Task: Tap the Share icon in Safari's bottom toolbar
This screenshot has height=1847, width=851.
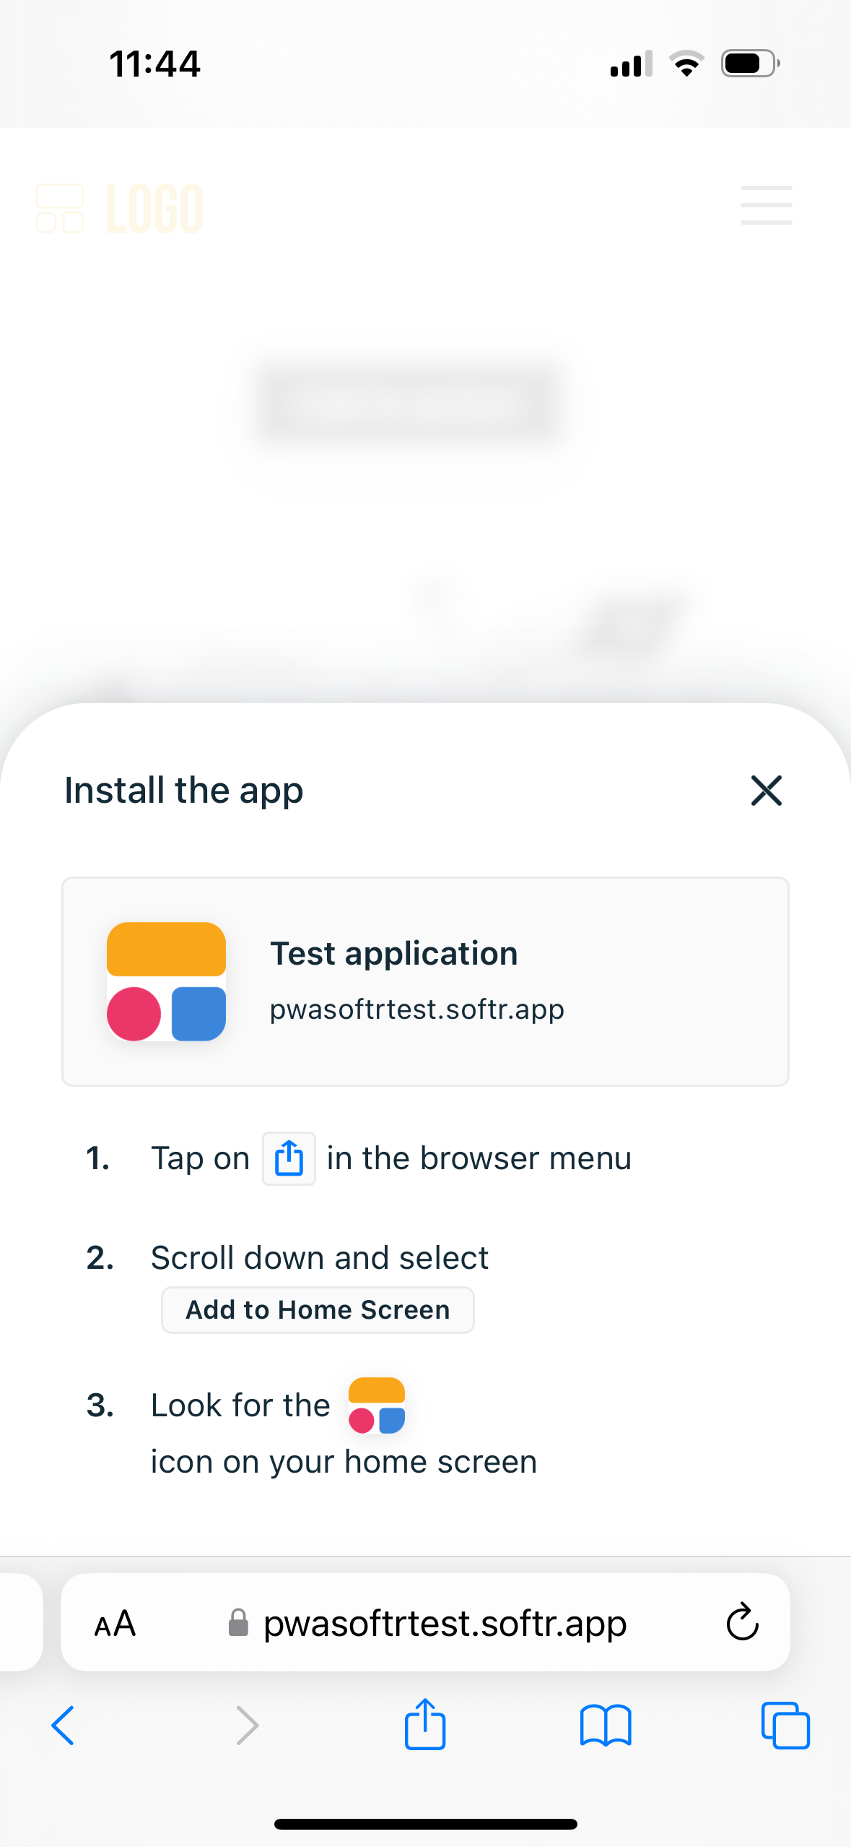Action: [425, 1726]
